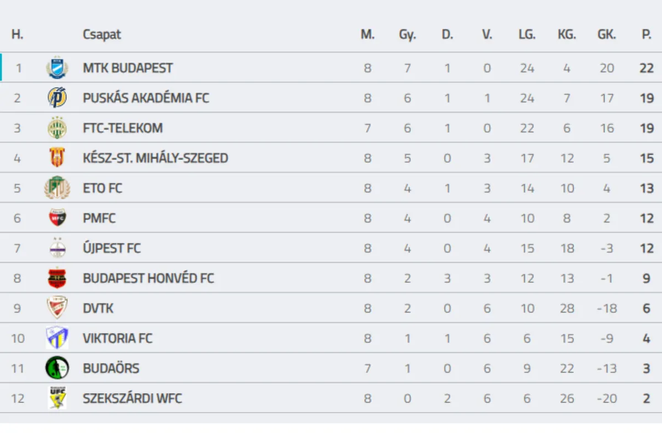Click the Újpest FC crest icon

pos(57,248)
